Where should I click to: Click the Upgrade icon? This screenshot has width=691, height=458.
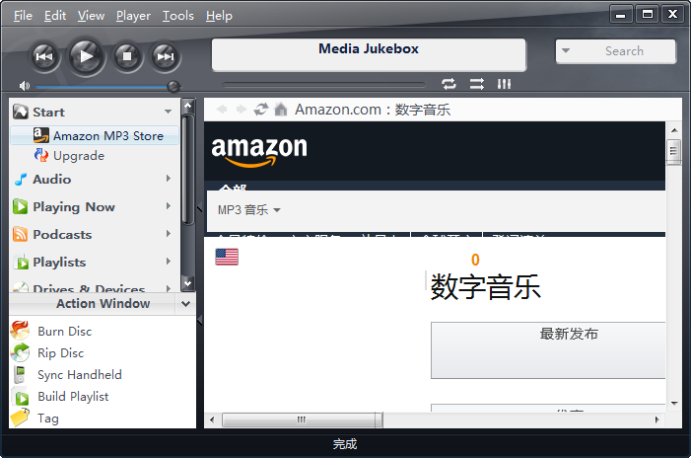(x=41, y=155)
